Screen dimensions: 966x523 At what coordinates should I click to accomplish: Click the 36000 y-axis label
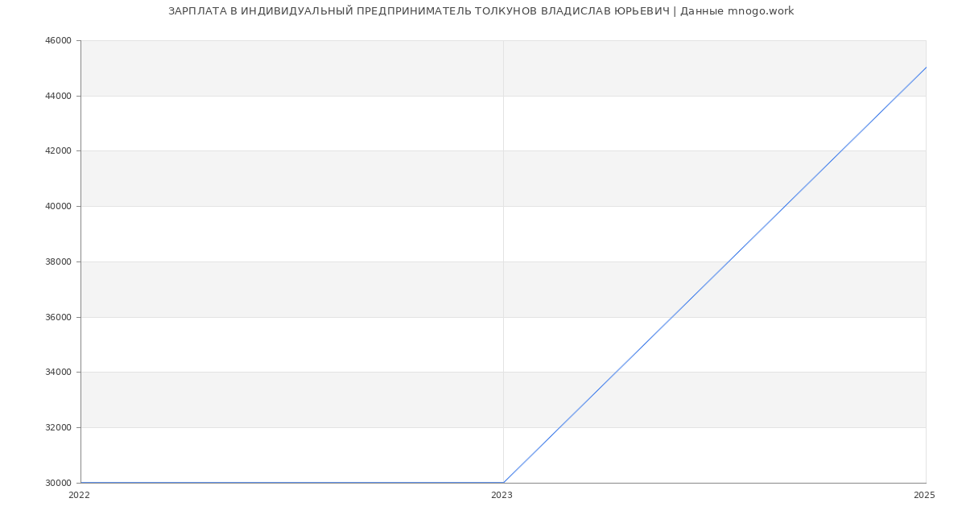click(x=58, y=318)
